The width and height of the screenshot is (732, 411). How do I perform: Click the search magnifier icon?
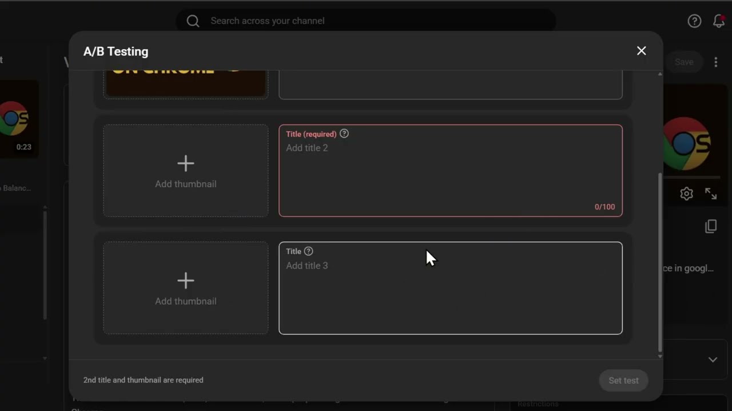point(193,21)
